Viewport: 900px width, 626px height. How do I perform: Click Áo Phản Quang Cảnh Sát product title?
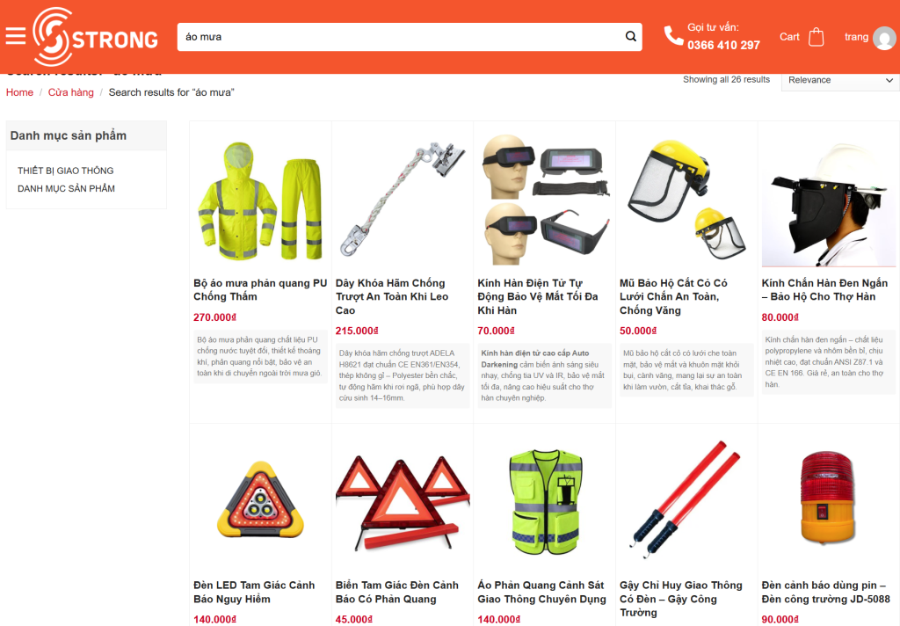tap(541, 592)
